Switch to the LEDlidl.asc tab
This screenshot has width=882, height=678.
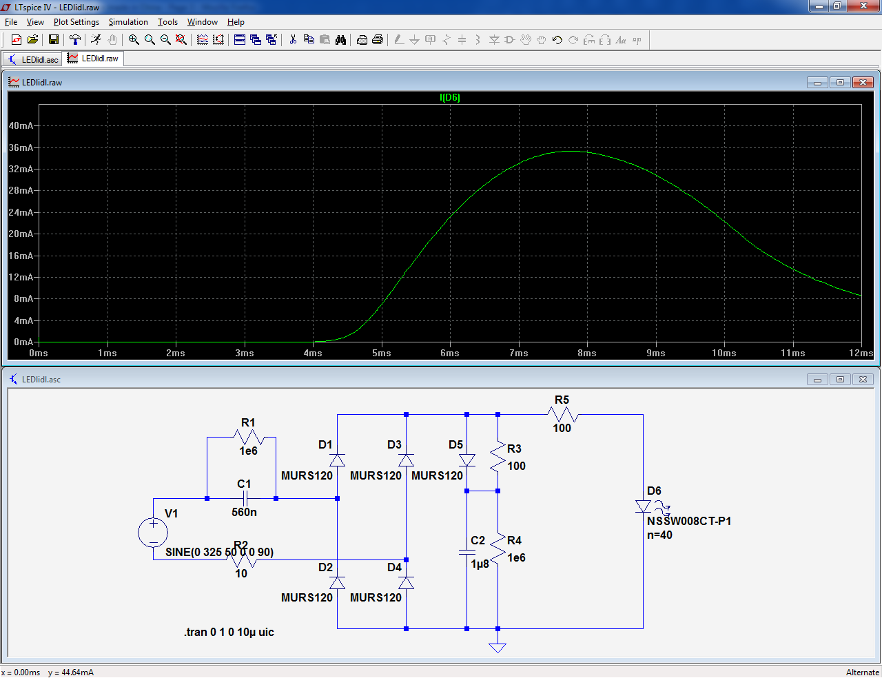pos(33,59)
